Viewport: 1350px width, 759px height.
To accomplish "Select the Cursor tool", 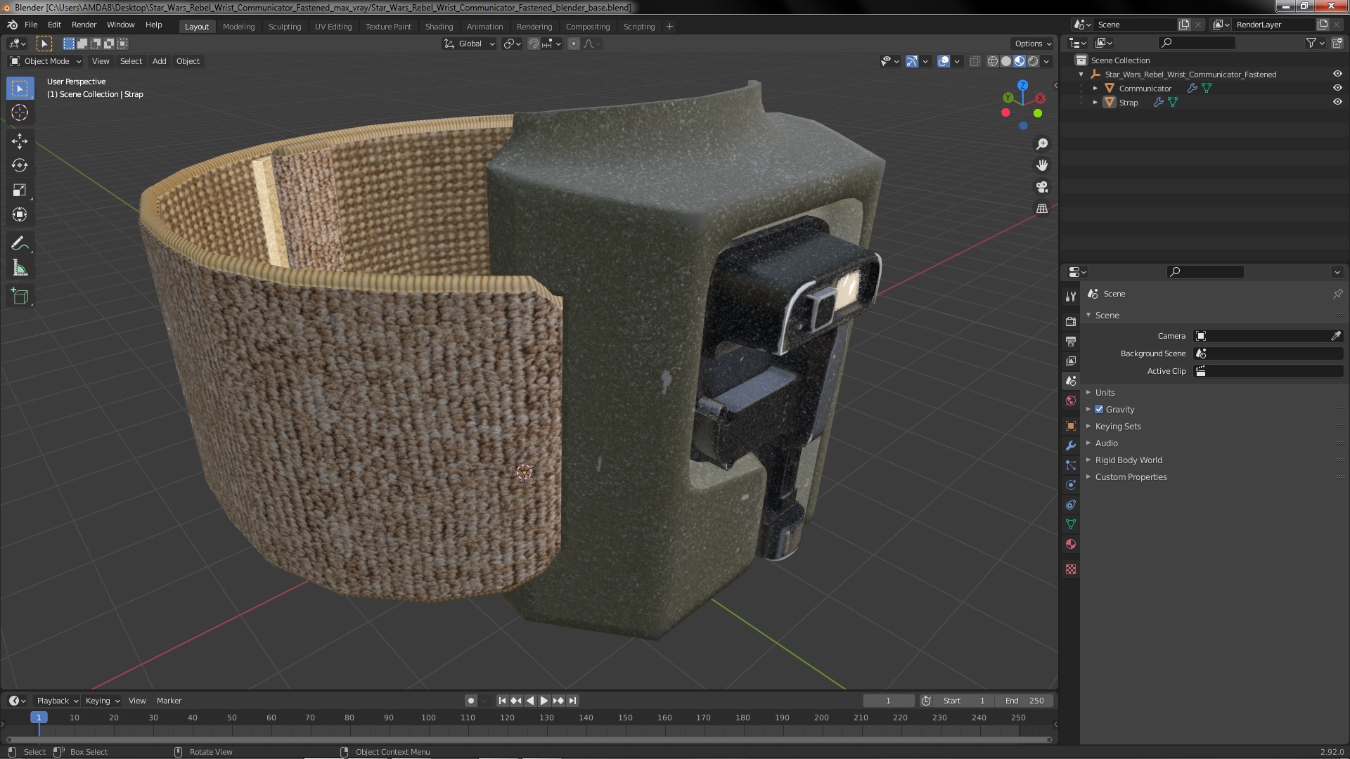I will (20, 112).
